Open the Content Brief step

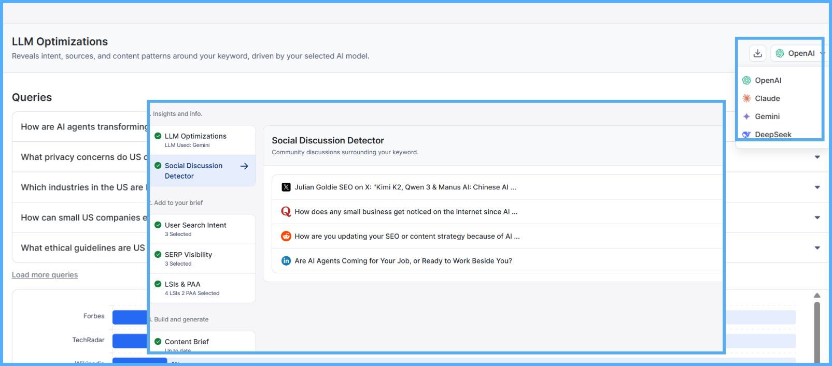203,342
